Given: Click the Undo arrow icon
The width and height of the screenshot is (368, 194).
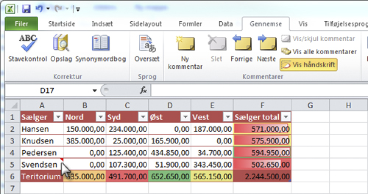Looking at the screenshot, I should [39, 8].
